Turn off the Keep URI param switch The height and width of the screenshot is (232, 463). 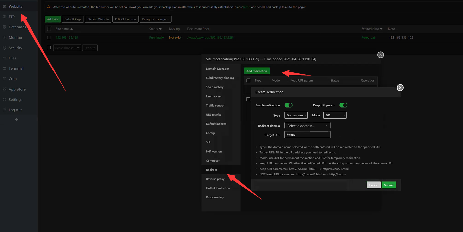343,105
